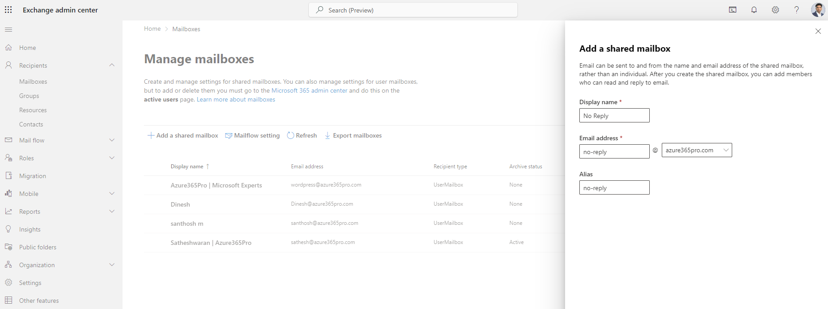This screenshot has width=828, height=309.
Task: Open the app launcher waffle icon
Action: [8, 10]
